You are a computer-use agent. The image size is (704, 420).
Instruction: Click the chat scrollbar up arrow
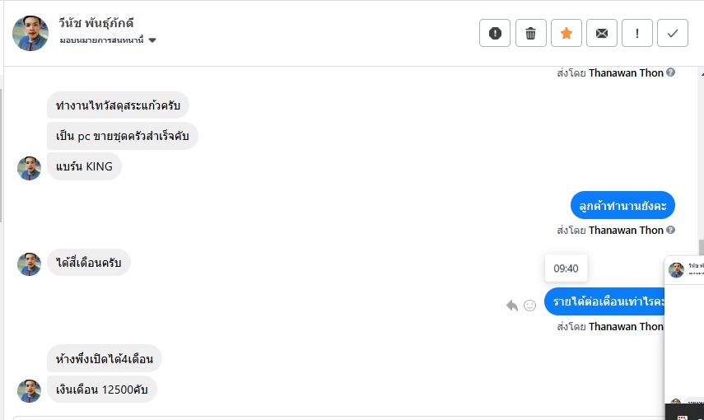tap(701, 72)
